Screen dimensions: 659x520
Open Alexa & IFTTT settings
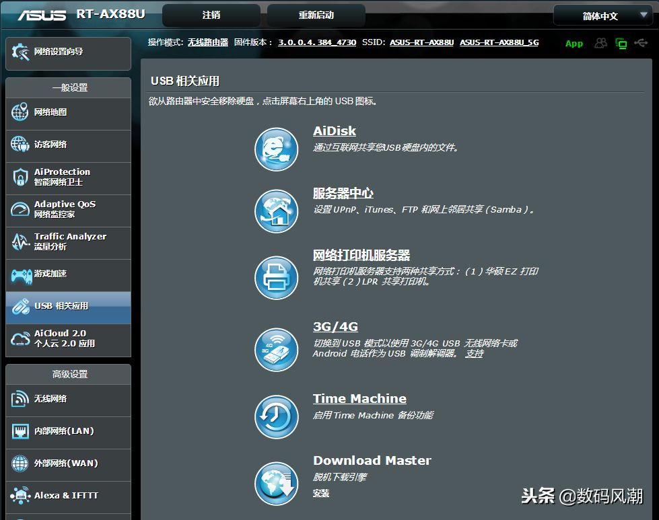pos(69,496)
